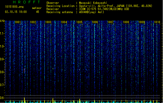Click the yellow intensity peak after 1803

[53, 100]
